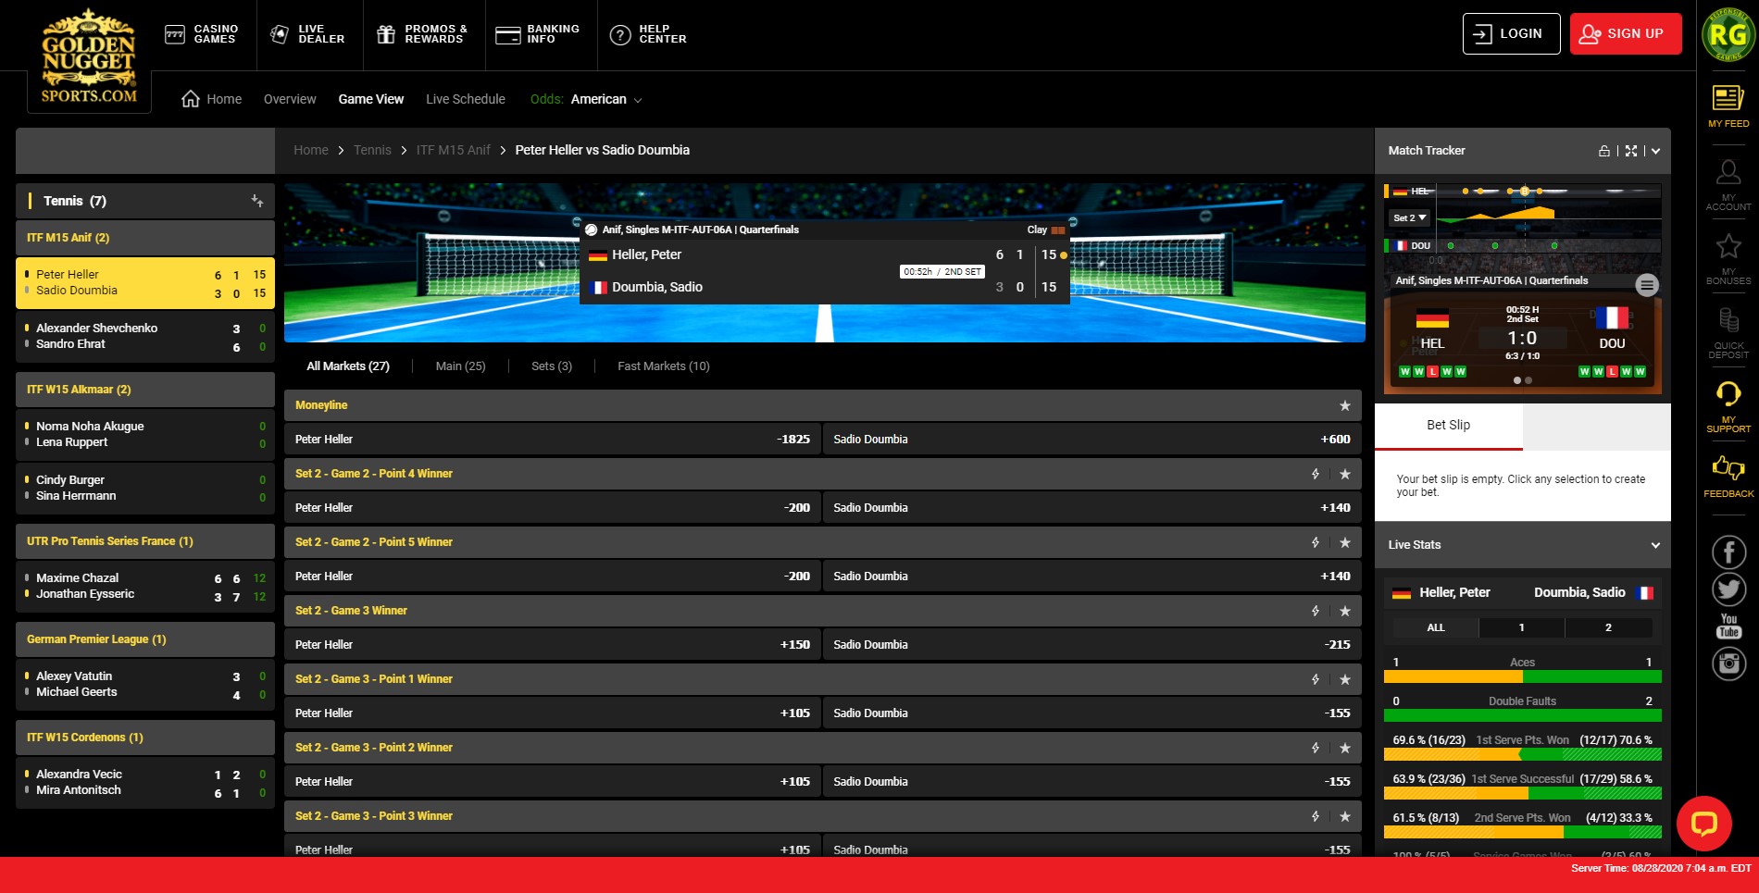Switch tracker to second slide dot
Viewport: 1759px width, 893px height.
tap(1528, 380)
